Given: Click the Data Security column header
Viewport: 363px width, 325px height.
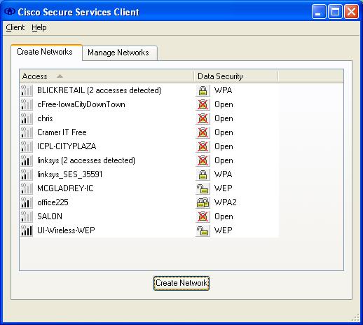Looking at the screenshot, I should [236, 76].
